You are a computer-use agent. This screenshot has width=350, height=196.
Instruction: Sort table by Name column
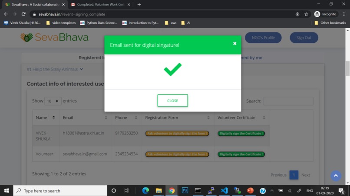pos(46,117)
